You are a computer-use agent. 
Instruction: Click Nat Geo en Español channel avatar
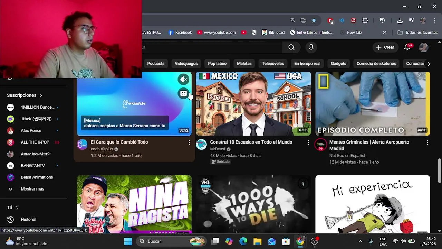pyautogui.click(x=320, y=145)
